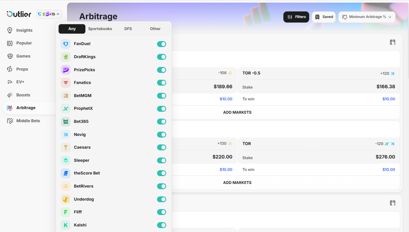This screenshot has width=409, height=232.
Task: Click the Fanatics logo icon
Action: [66, 83]
